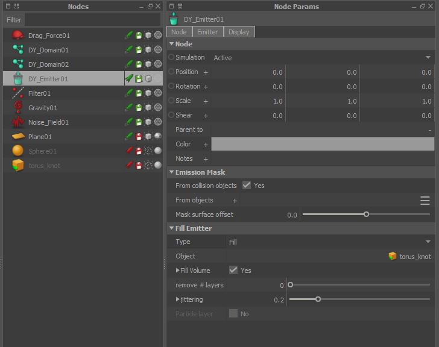Click the Nodes Filter input field

point(93,20)
